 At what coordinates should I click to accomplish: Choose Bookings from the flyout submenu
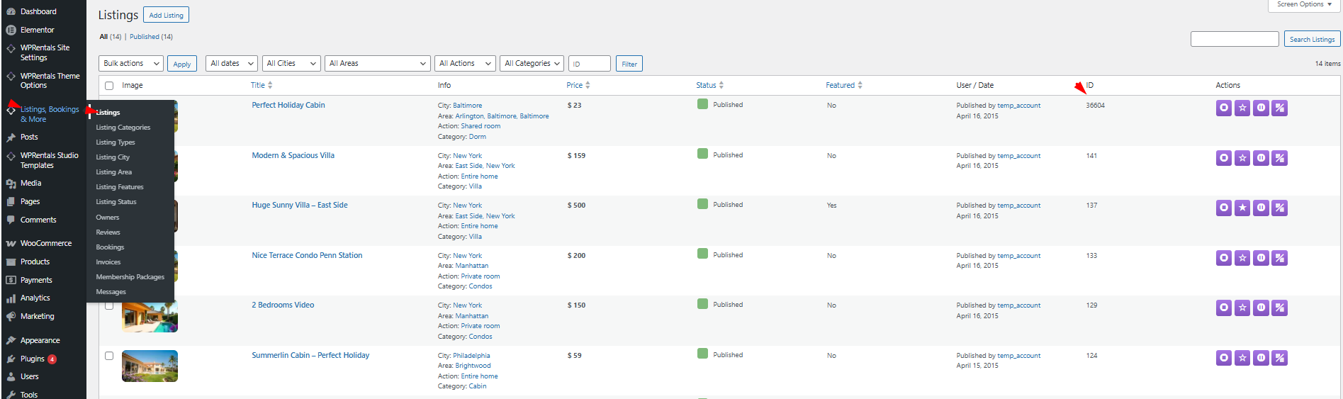(110, 247)
